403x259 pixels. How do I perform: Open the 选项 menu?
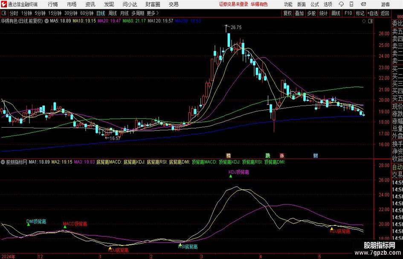[x=328, y=4]
